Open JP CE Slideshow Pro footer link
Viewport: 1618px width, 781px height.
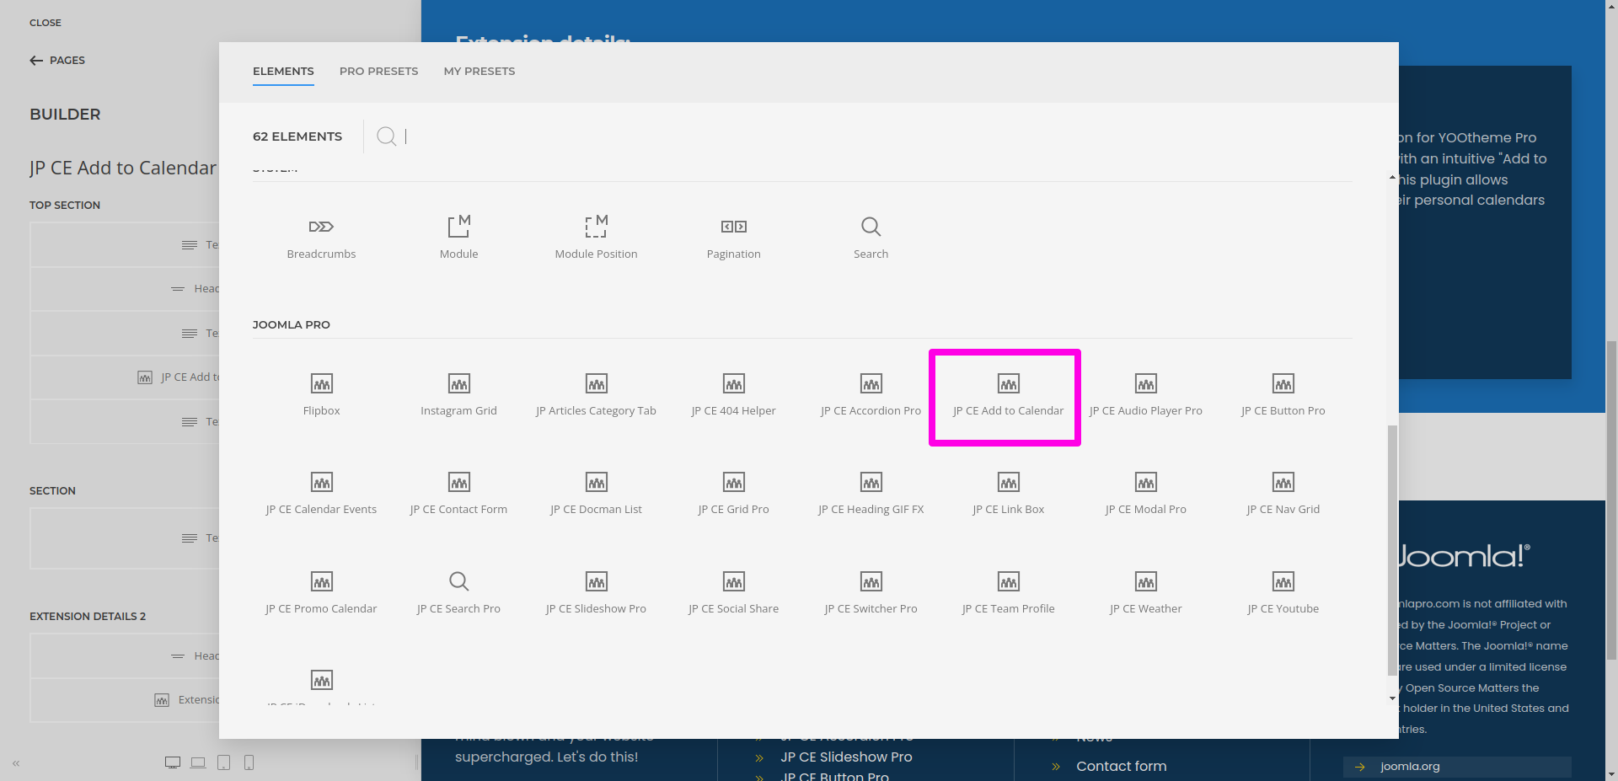point(846,757)
